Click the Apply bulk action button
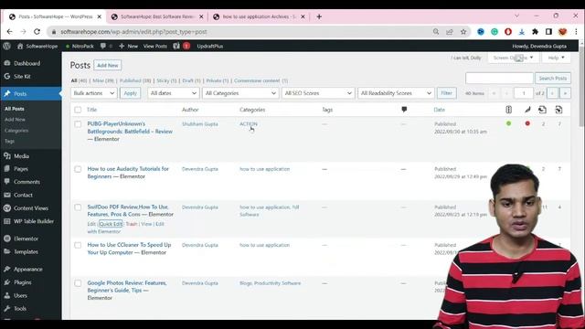585x329 pixels. [130, 93]
